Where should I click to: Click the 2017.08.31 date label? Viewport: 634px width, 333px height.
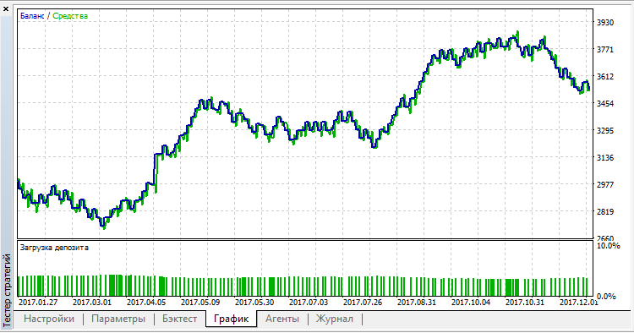(x=417, y=303)
